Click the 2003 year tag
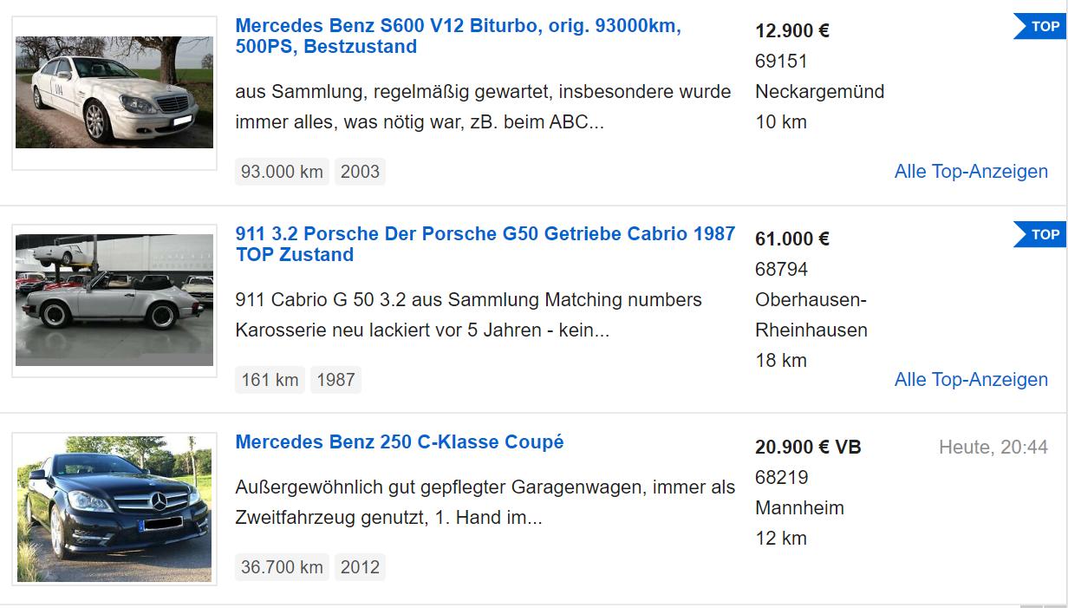 tap(360, 172)
